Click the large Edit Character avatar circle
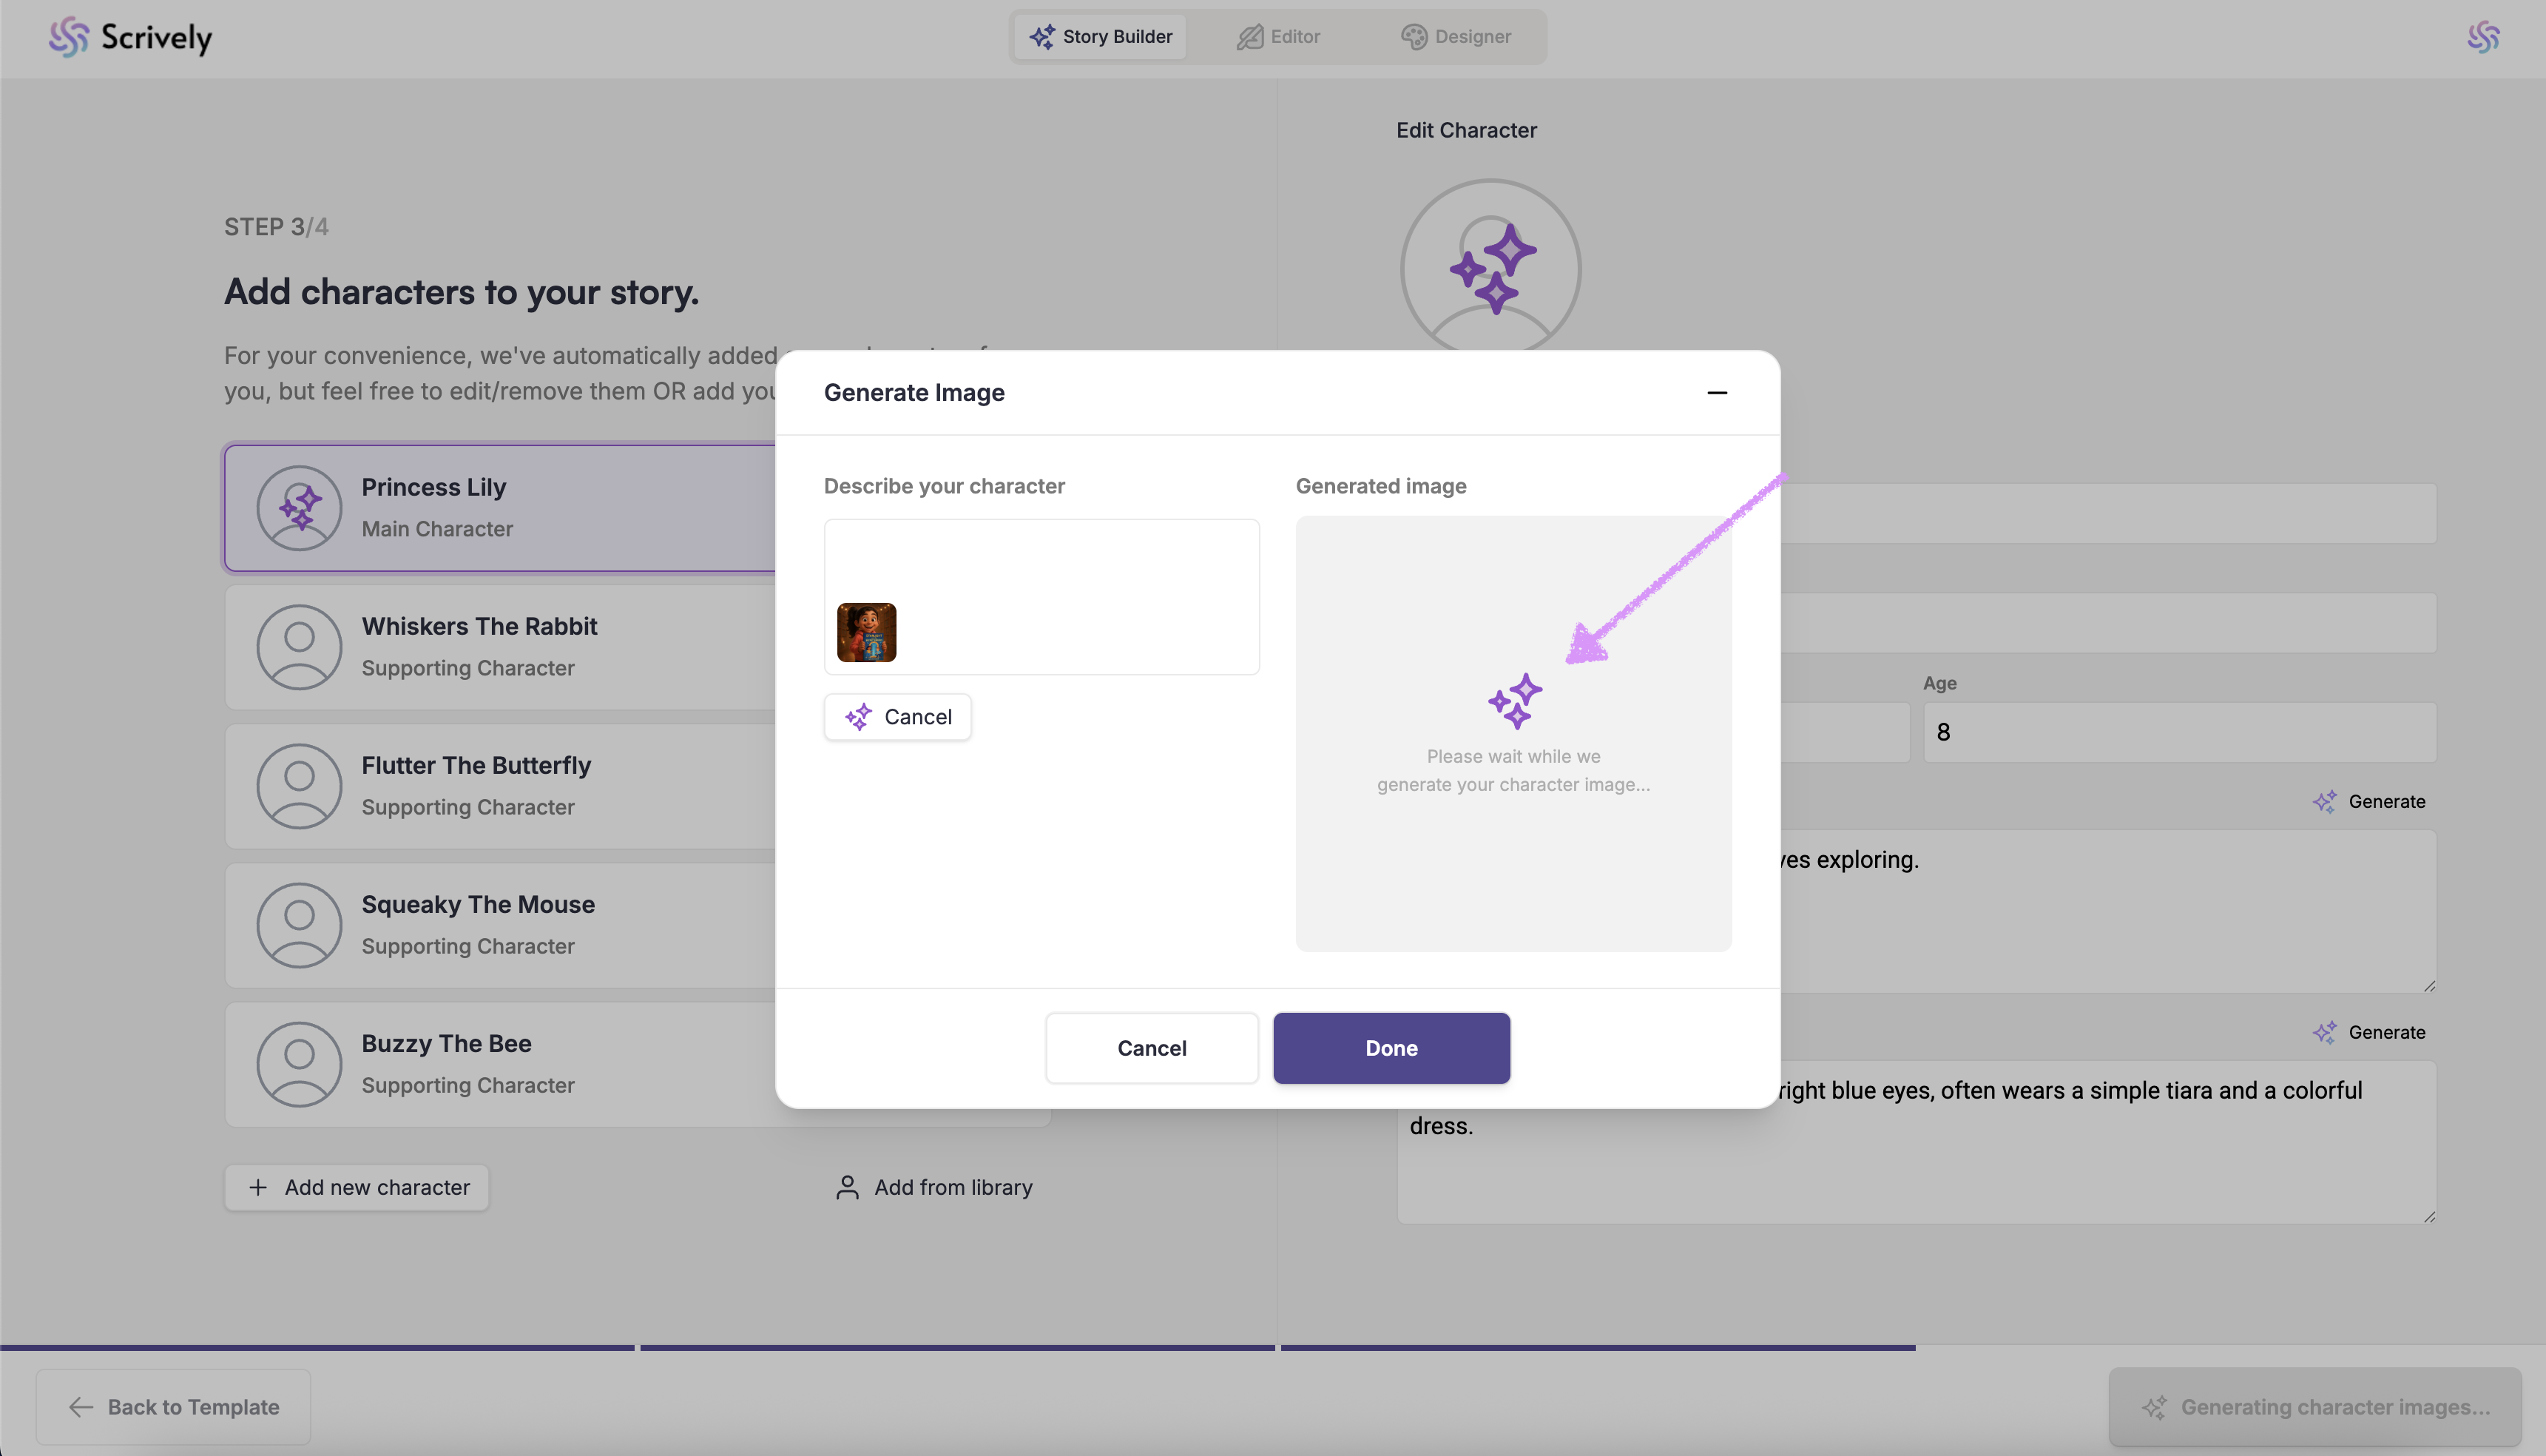 1490,268
